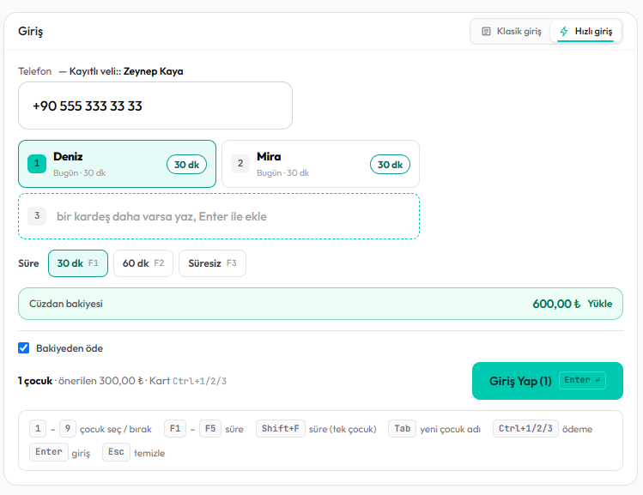Click the önerilen 300,00 ₺ summary text
Screen dimensions: 643x495
tap(101, 381)
